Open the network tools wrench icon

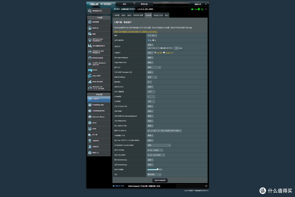pos(90,153)
